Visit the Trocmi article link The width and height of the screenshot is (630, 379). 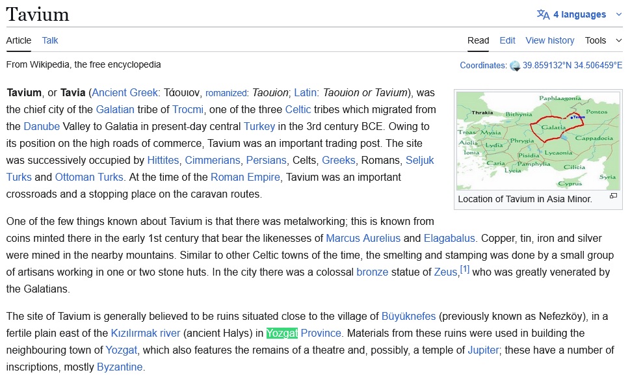point(188,110)
